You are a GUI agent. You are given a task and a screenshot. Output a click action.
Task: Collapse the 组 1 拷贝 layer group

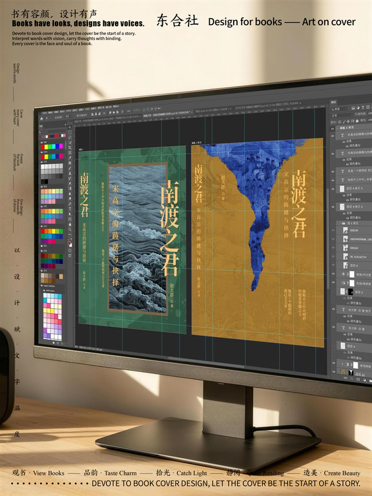(340, 223)
